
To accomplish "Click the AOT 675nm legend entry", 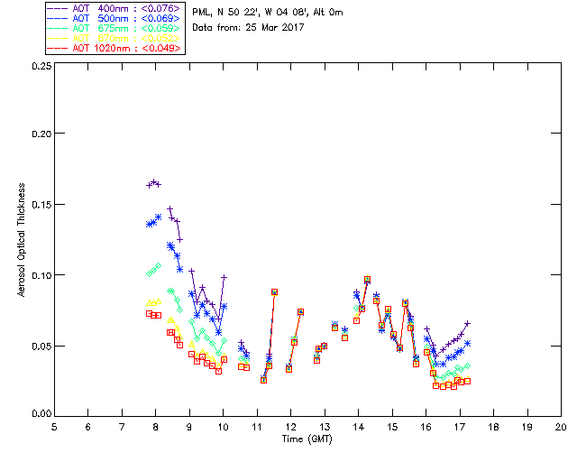I will pyautogui.click(x=114, y=28).
